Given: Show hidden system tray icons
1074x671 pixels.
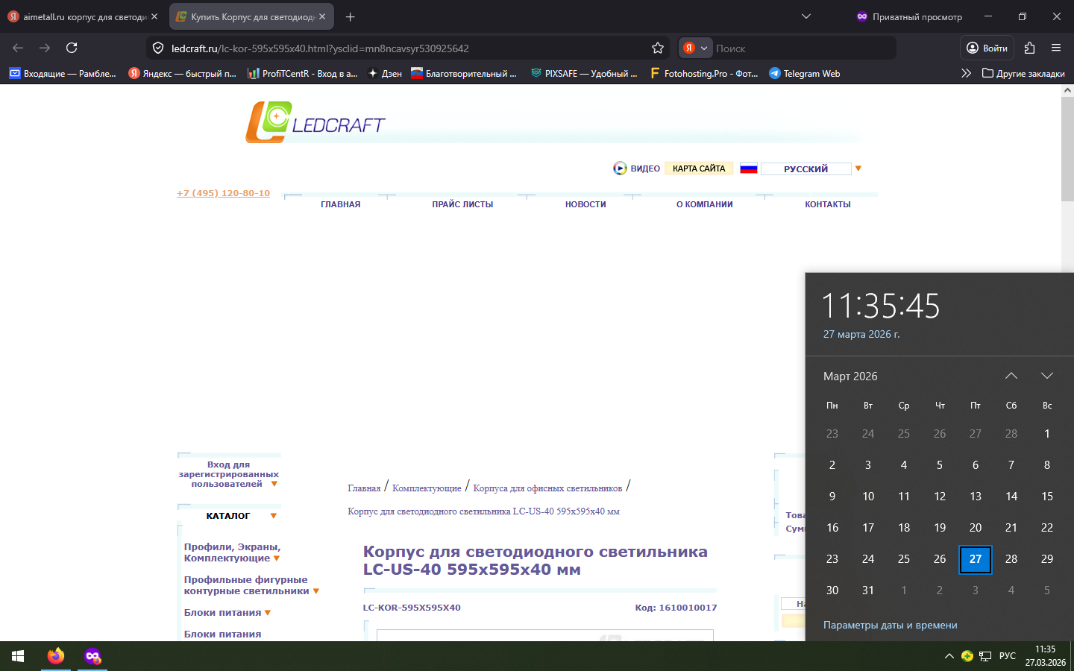Looking at the screenshot, I should point(949,656).
